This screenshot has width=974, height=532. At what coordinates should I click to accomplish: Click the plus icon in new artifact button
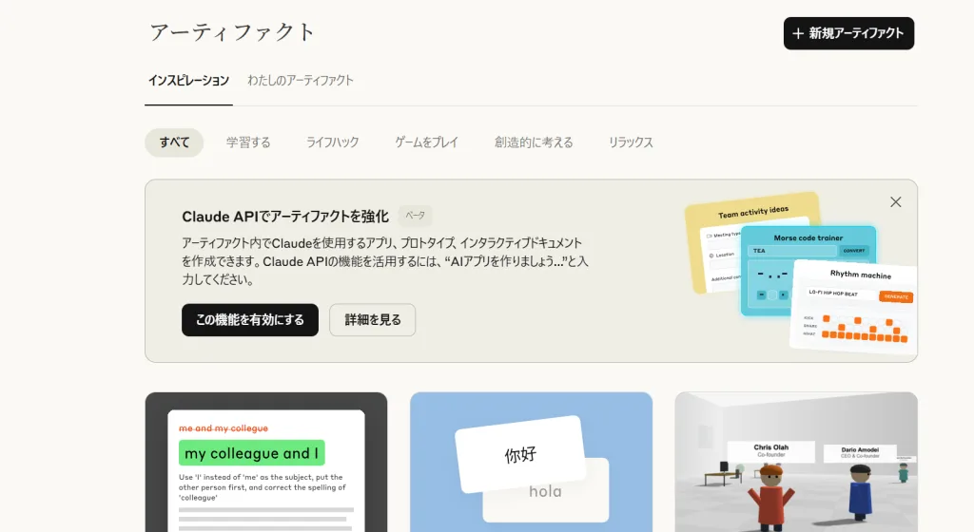(798, 33)
